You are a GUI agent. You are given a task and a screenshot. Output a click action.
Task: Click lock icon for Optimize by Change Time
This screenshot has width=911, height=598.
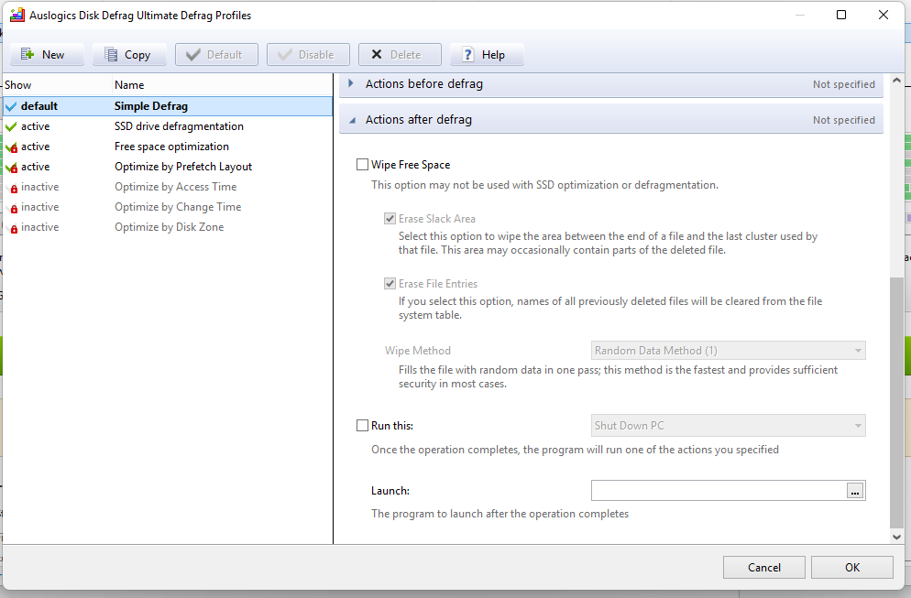tap(14, 209)
